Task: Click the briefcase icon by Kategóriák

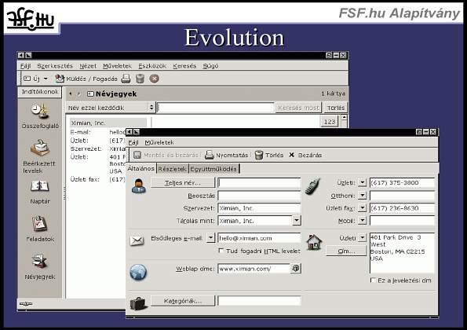Action: click(138, 303)
